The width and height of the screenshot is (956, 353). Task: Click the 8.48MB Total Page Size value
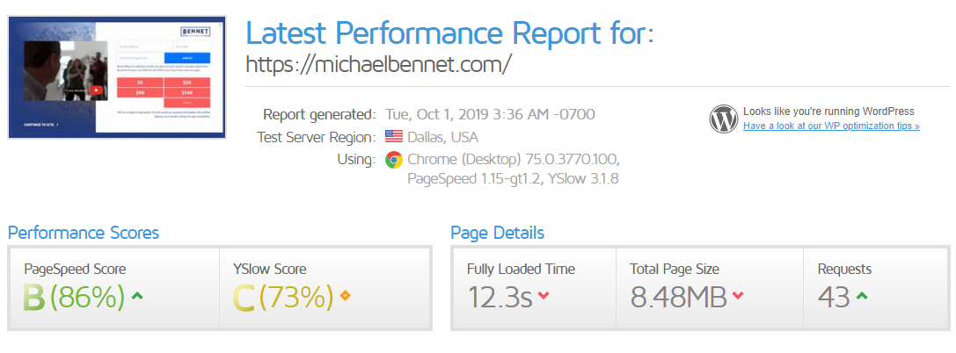coord(678,297)
